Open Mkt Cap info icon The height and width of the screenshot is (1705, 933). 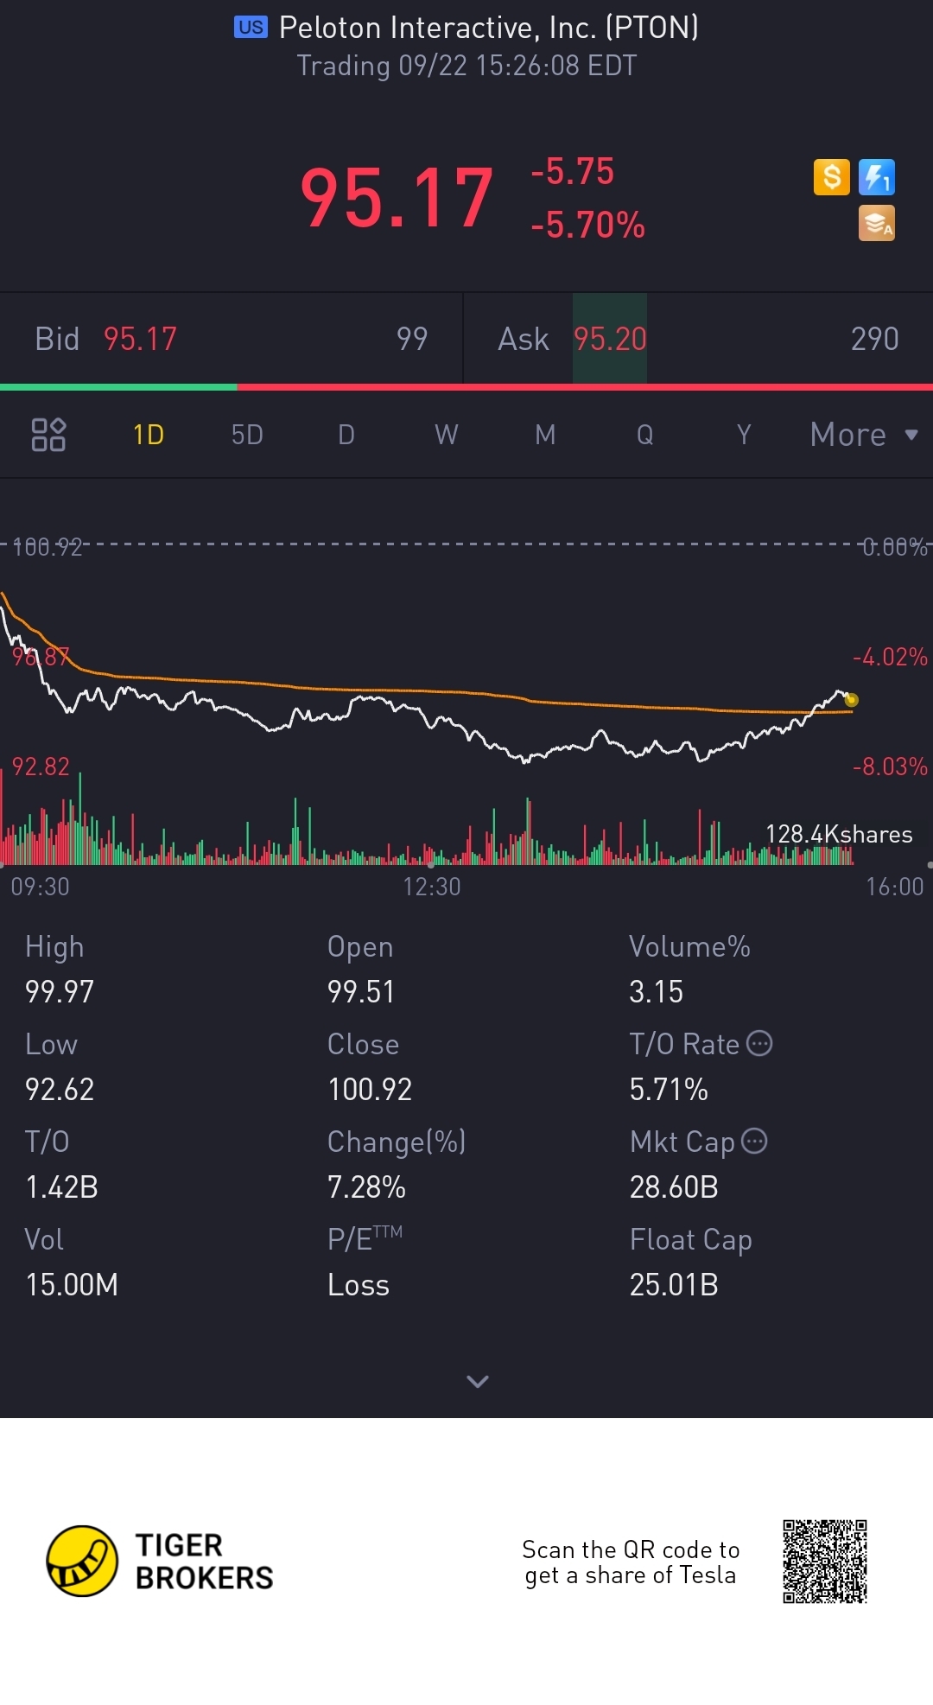point(754,1142)
